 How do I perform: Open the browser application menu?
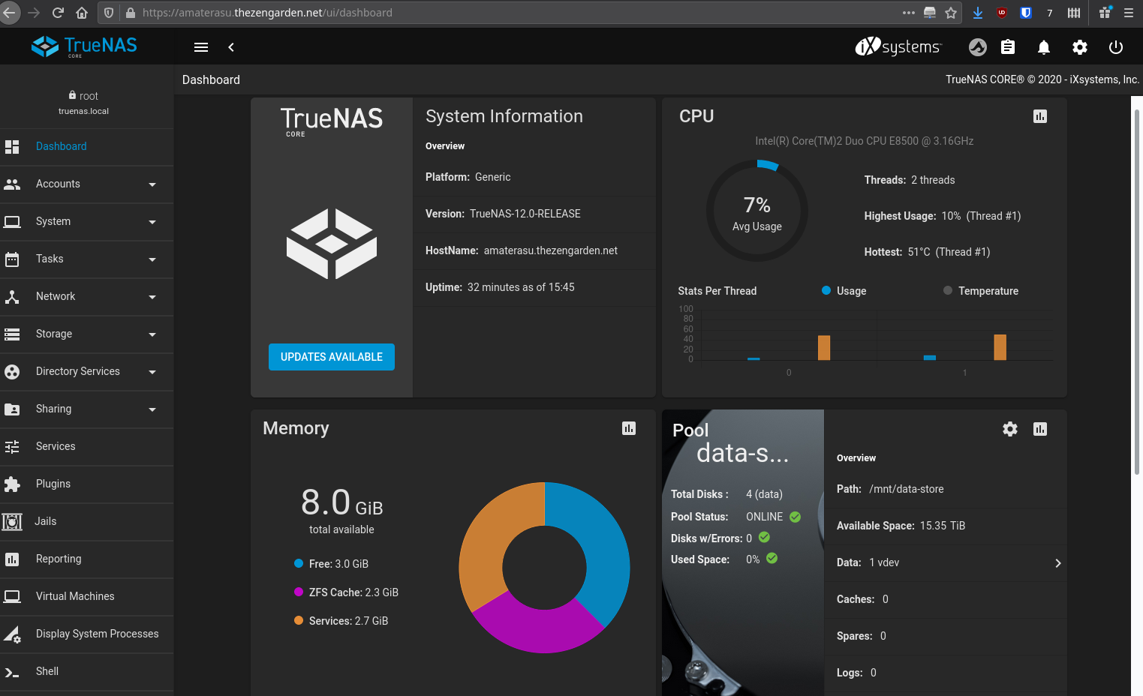pos(1128,13)
